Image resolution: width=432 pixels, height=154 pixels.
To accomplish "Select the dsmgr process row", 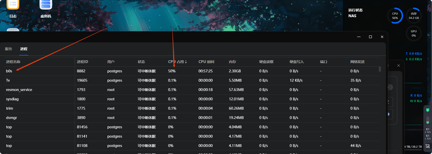I will tap(191, 118).
